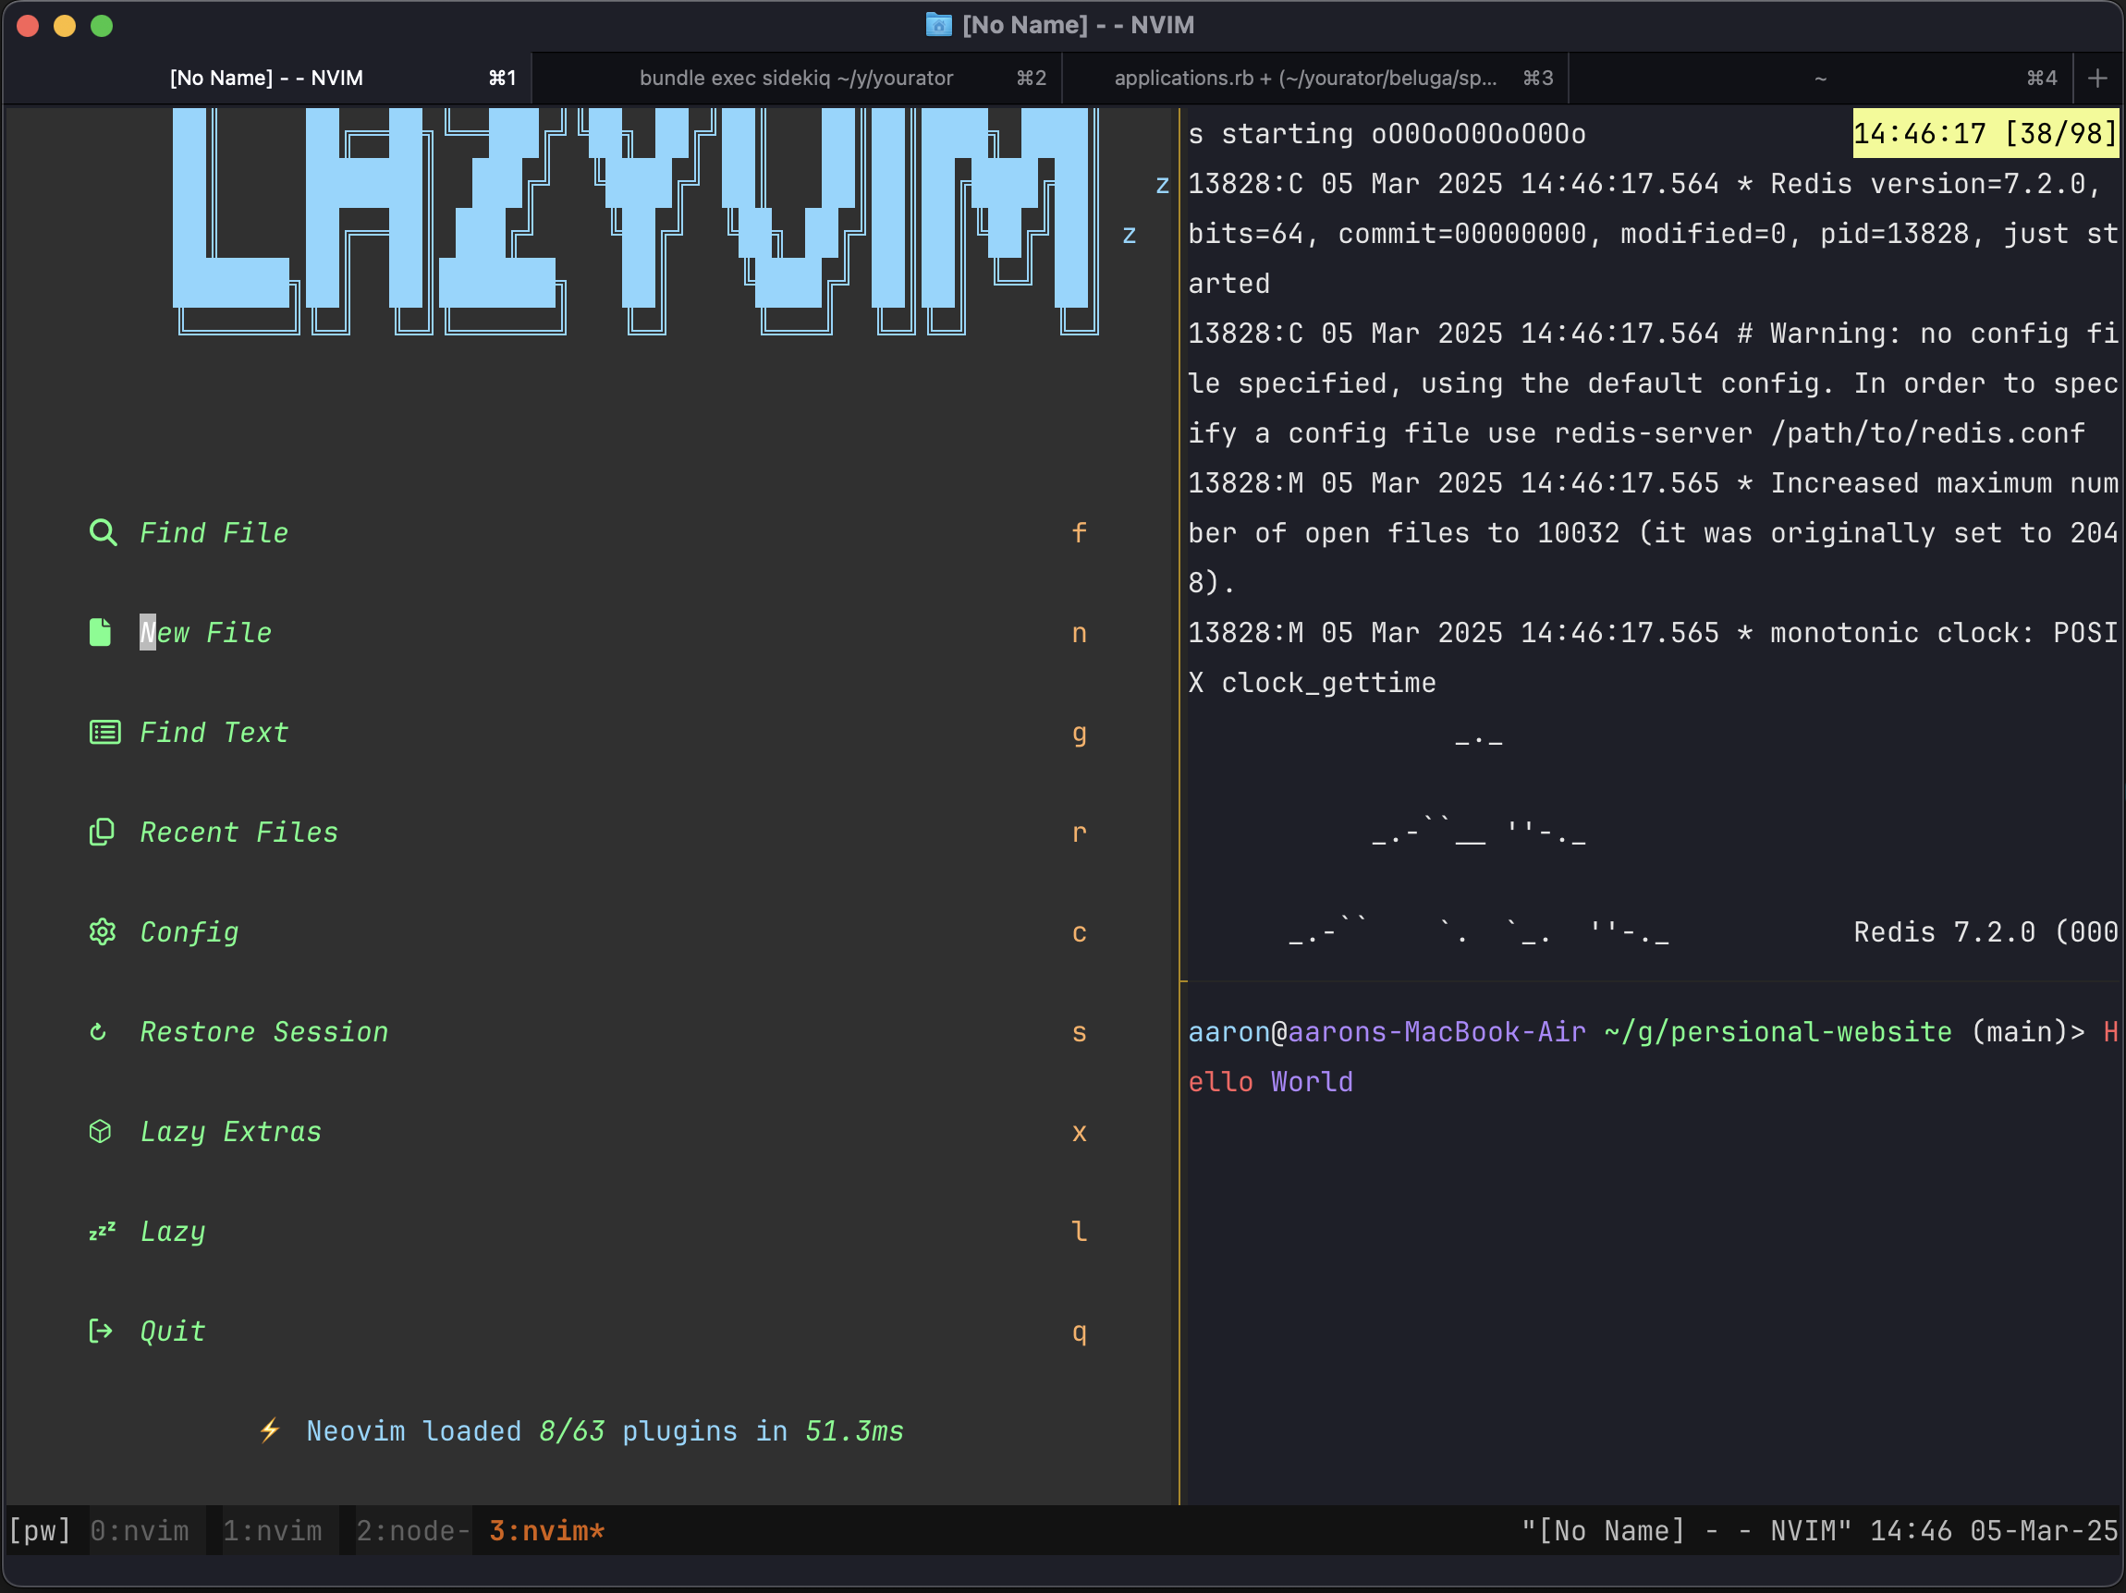
Task: Click the 14:46:17 [38/98] copy-mode indicator
Action: 1985,134
